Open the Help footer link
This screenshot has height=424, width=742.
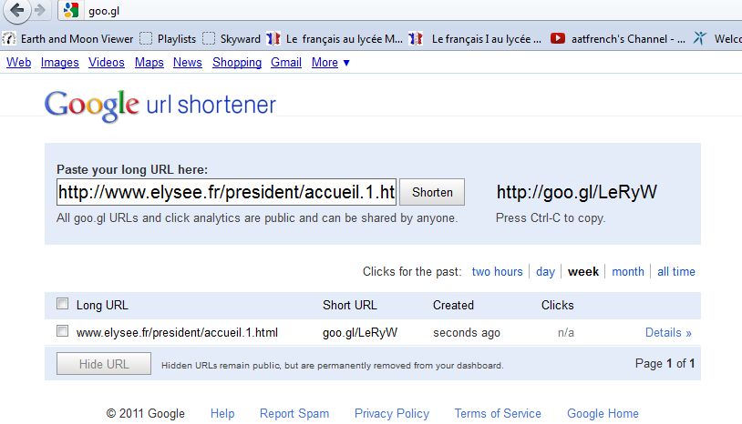tap(222, 414)
